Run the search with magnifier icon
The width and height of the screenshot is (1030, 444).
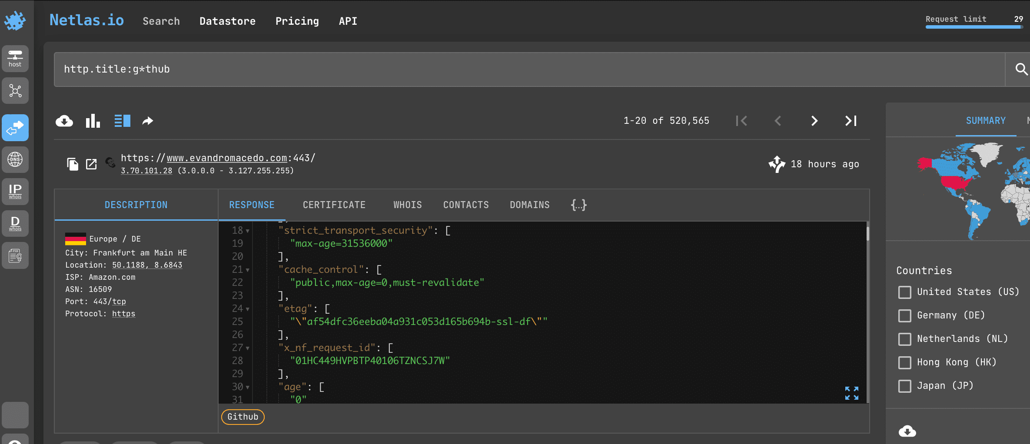[1020, 69]
